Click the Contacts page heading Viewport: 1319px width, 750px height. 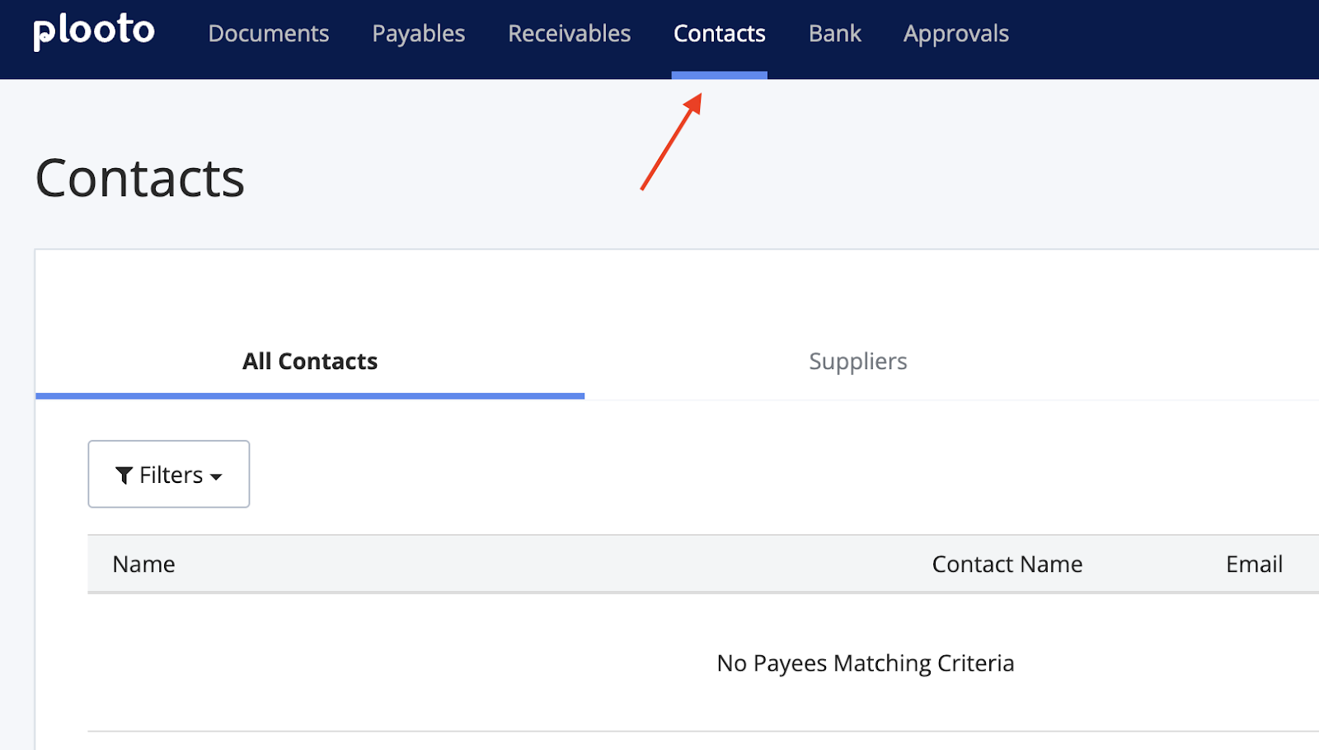click(x=140, y=178)
